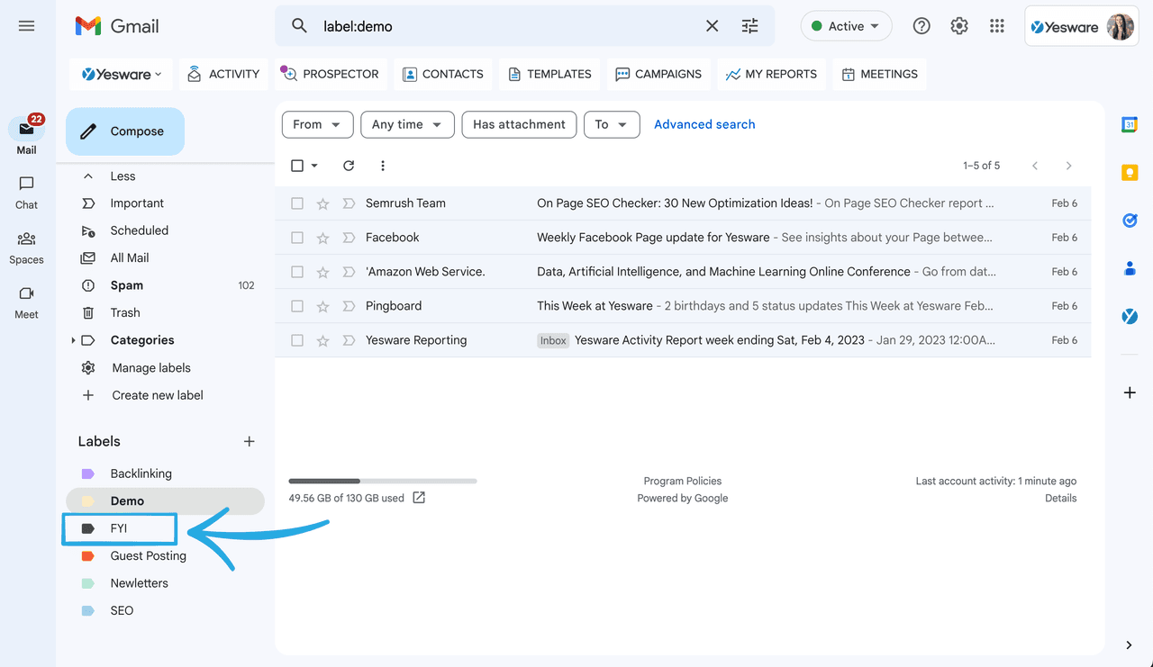Open the Advanced search link
1153x667 pixels.
click(704, 124)
